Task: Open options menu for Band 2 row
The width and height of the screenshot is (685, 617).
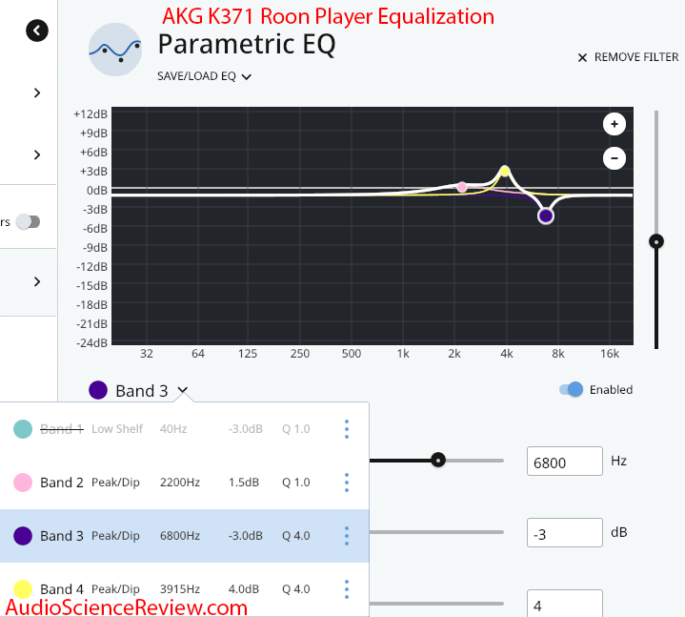Action: 347,483
